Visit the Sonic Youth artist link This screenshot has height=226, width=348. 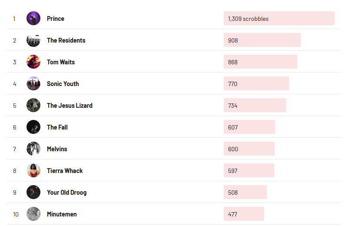click(x=63, y=84)
